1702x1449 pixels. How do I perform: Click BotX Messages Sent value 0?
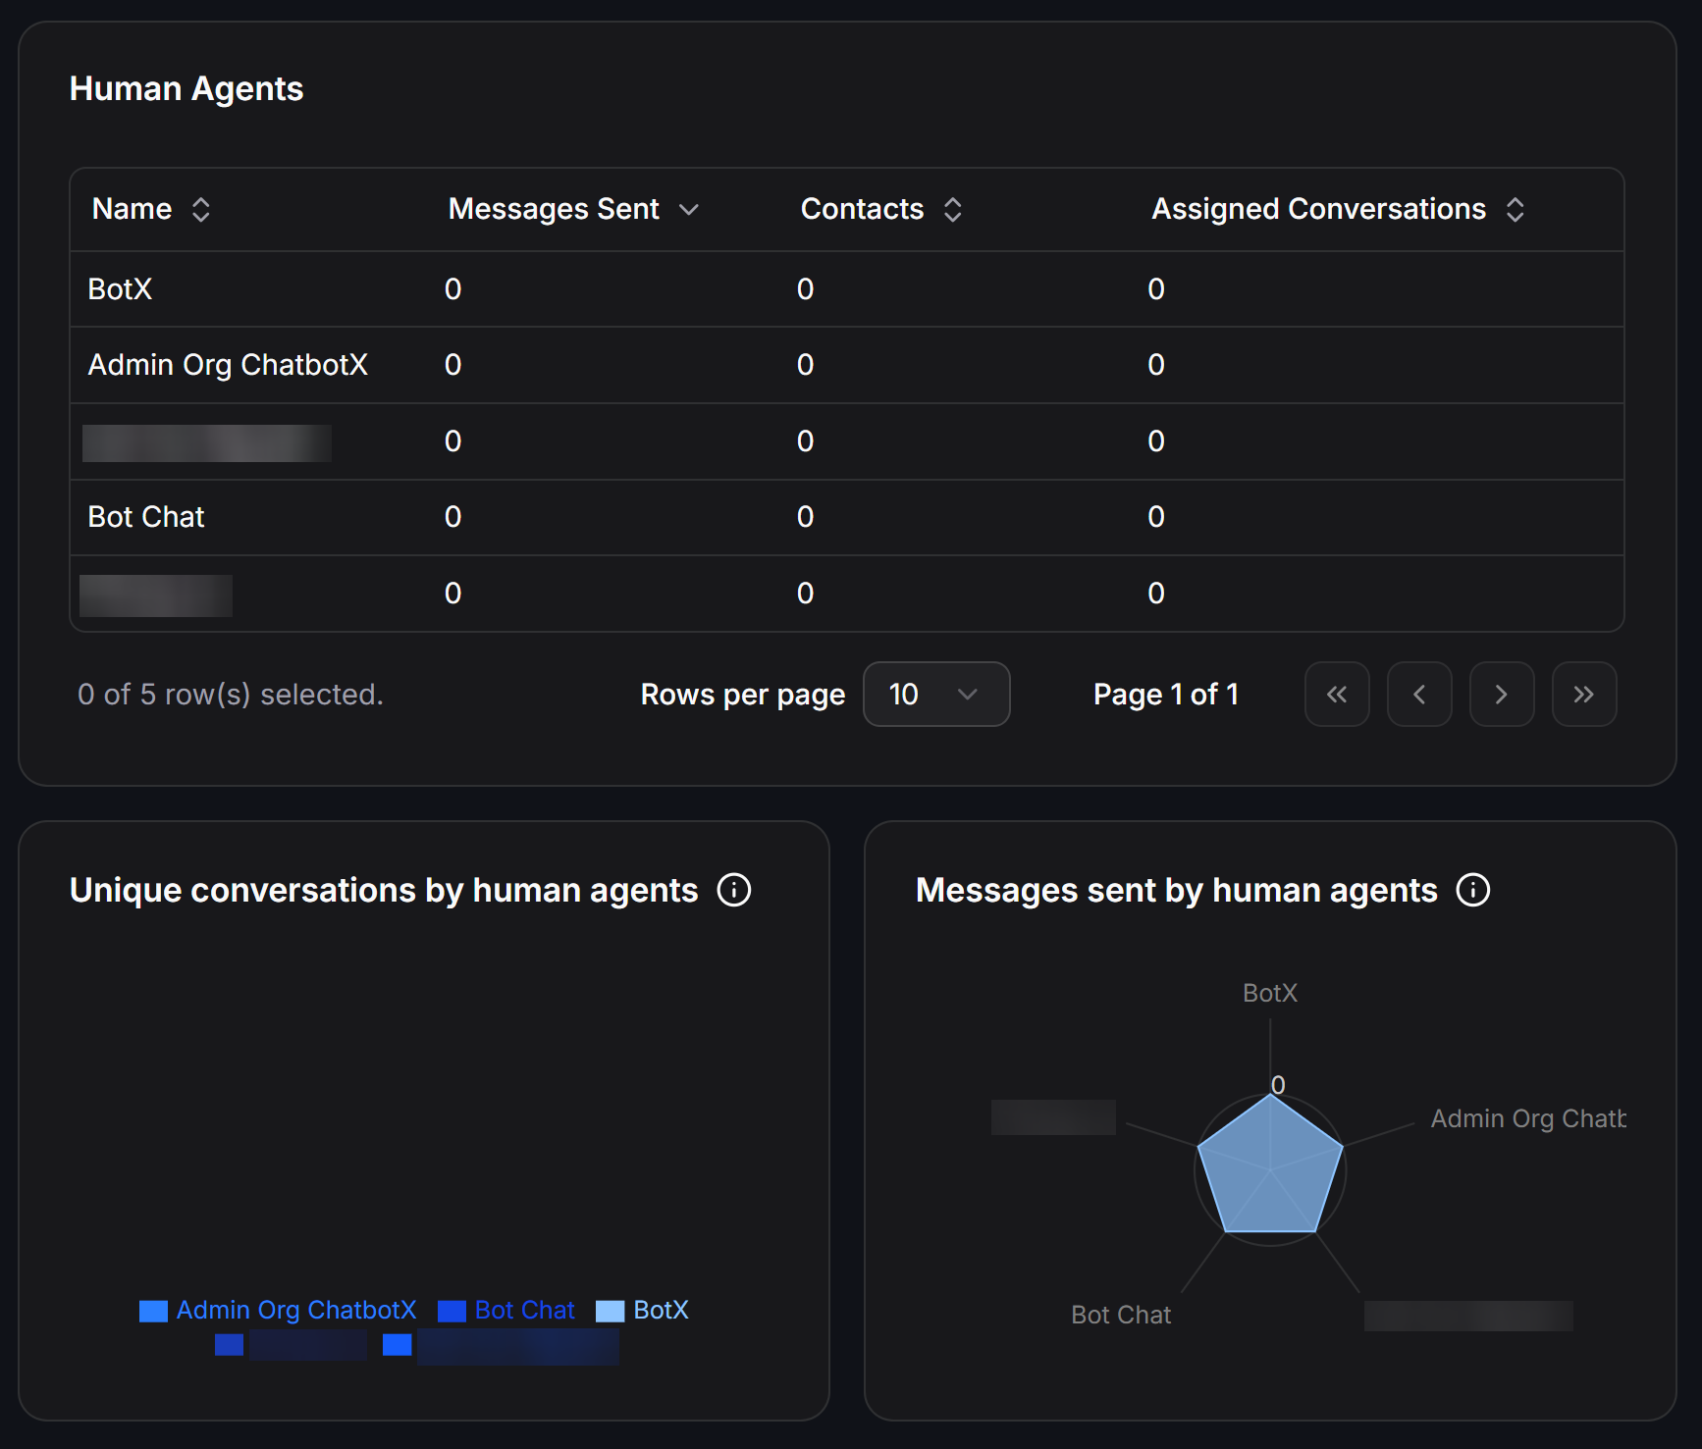452,289
